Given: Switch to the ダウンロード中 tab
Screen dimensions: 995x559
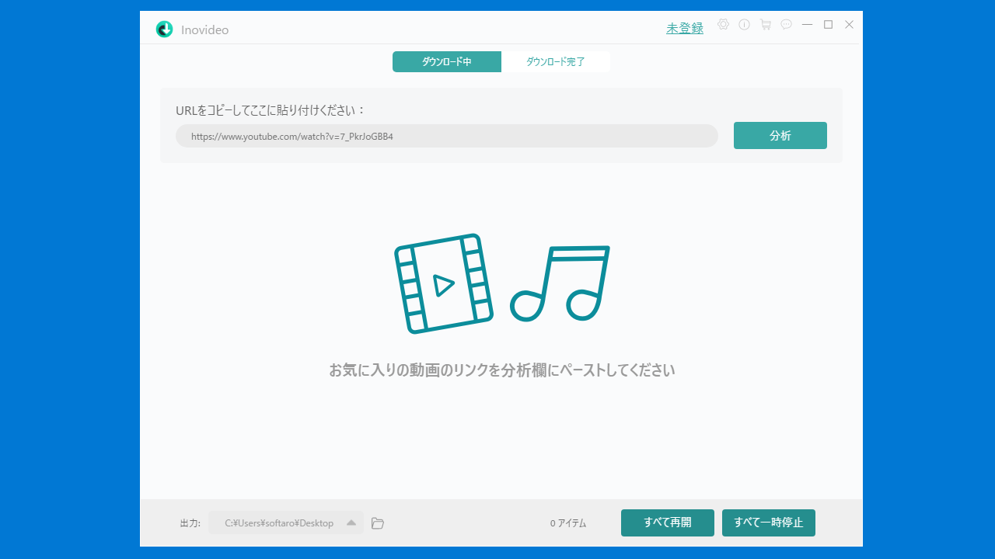Looking at the screenshot, I should pyautogui.click(x=447, y=61).
